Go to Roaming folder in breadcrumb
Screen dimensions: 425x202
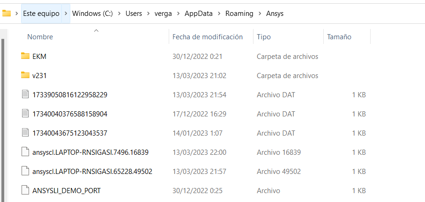coord(240,14)
